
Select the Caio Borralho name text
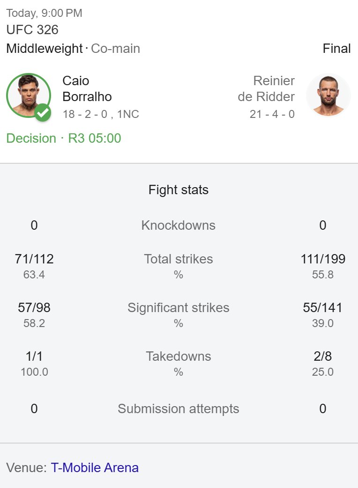point(87,89)
